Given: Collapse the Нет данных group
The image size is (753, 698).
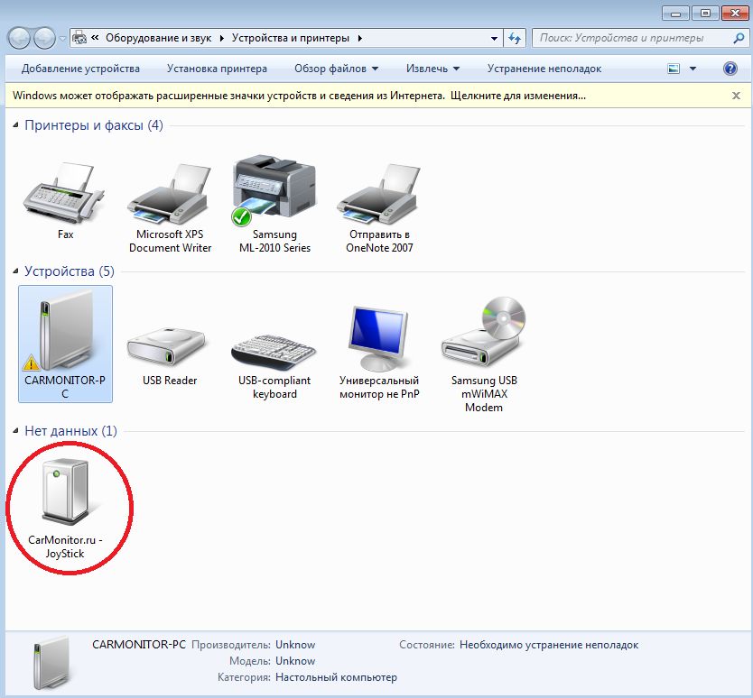Looking at the screenshot, I should coord(16,432).
